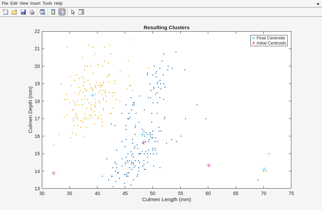This screenshot has height=210, width=322.
Task: Open the View menu
Action: click(x=24, y=3)
